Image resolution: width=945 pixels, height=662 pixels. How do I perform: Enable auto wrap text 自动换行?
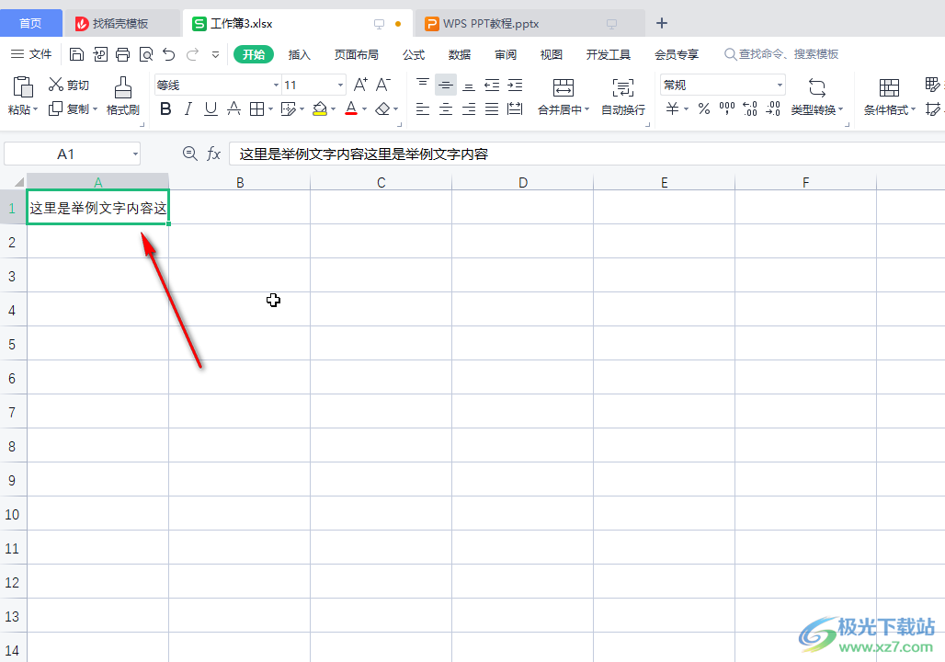click(623, 97)
